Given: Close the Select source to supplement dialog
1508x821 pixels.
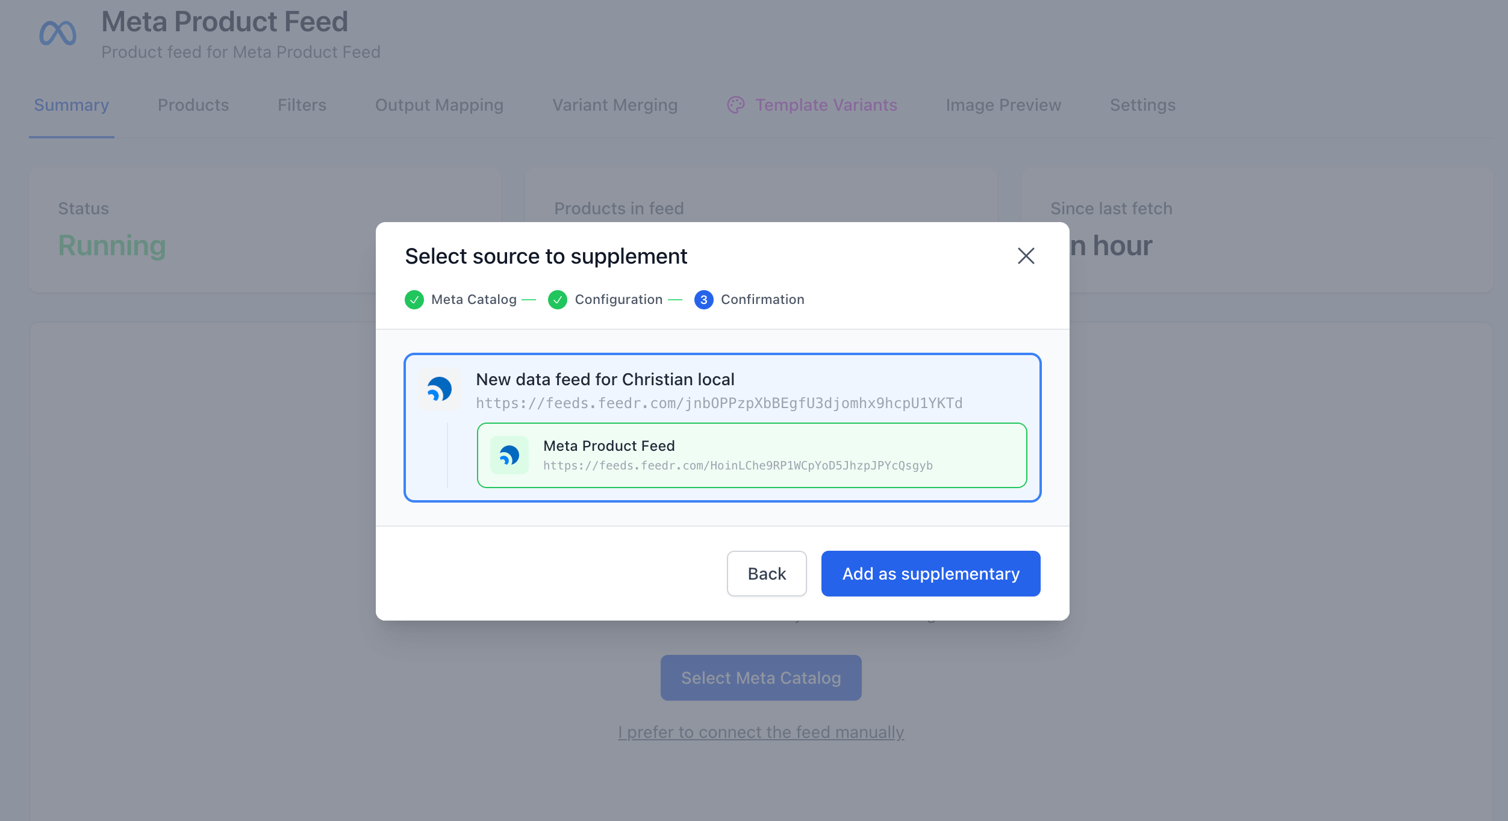Looking at the screenshot, I should pos(1026,256).
